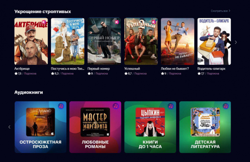Screen dimensions: 250x162
Task: Open the Мастер и Маргарита audiobook cover
Action: click(x=95, y=122)
